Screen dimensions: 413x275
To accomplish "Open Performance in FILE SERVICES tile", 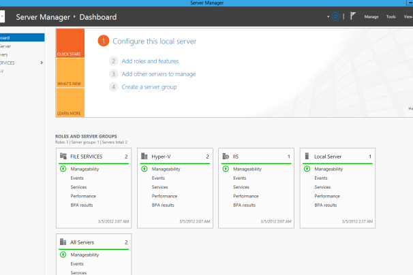I will coord(83,196).
